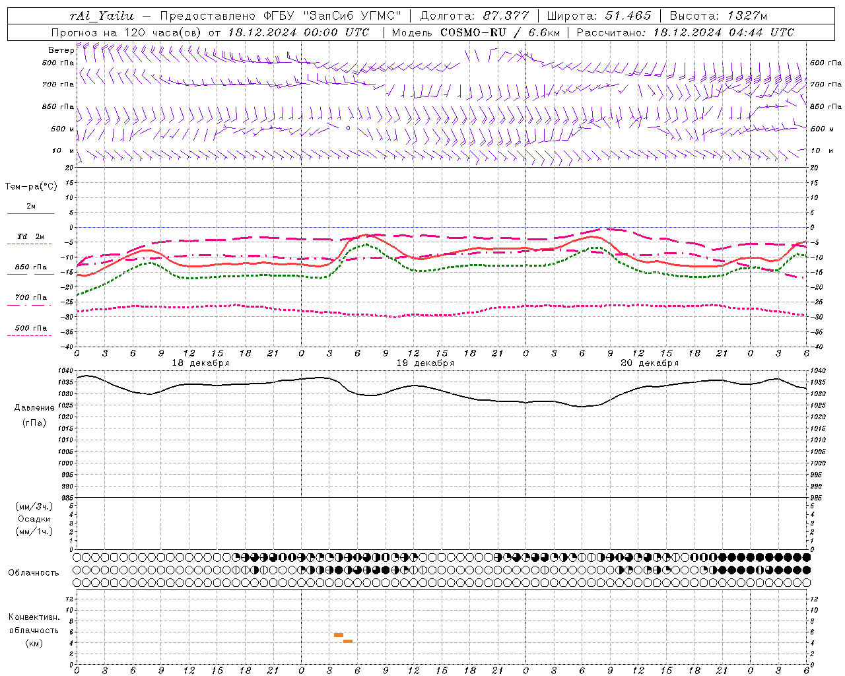Click the station name rAl_Yailu
Screen dimensions: 845x676
pos(102,16)
